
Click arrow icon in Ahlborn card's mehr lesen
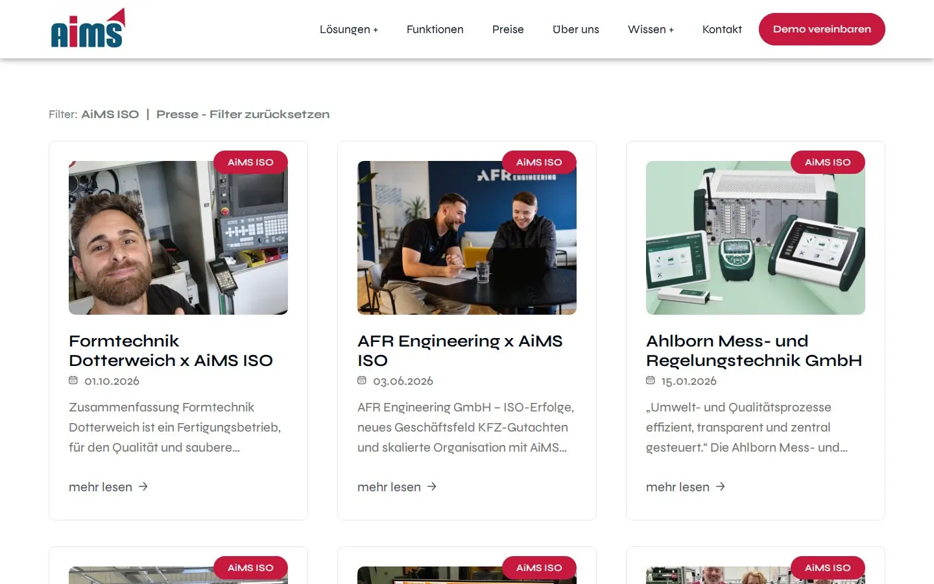[x=721, y=487]
